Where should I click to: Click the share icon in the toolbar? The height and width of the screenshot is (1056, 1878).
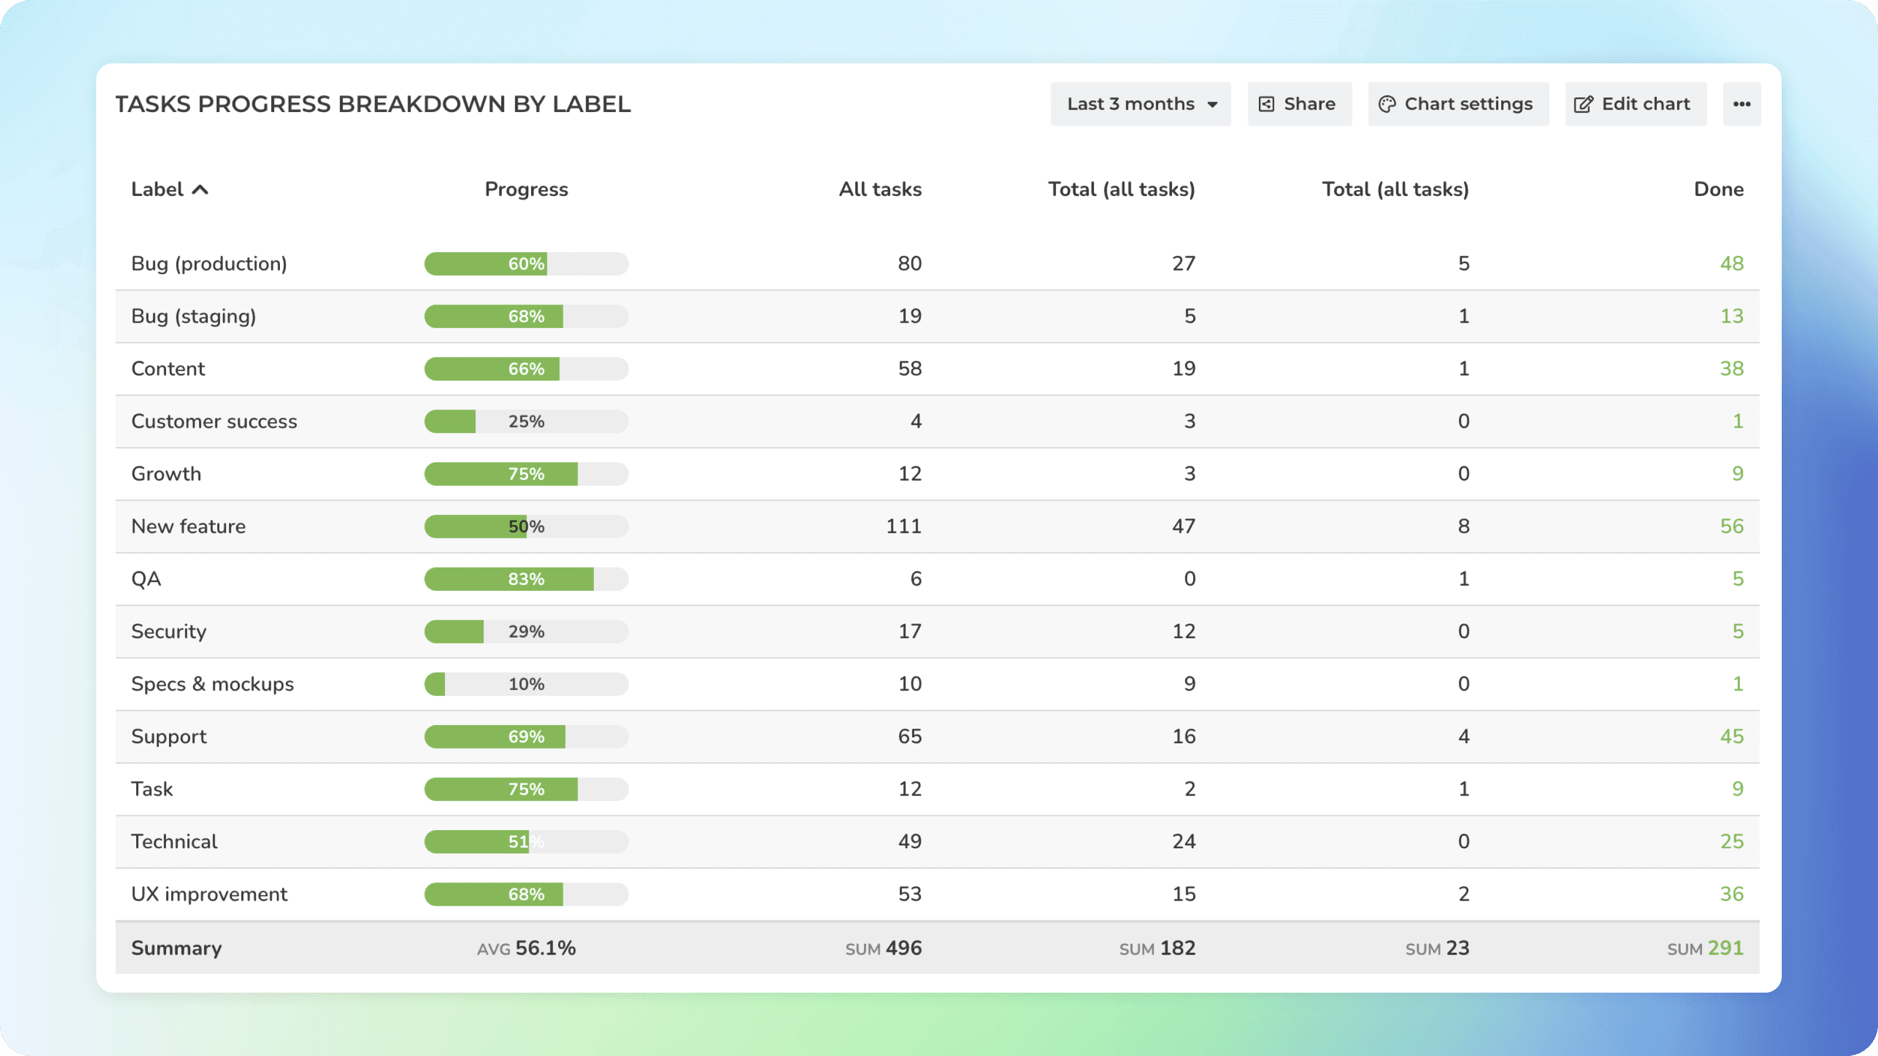click(x=1266, y=104)
